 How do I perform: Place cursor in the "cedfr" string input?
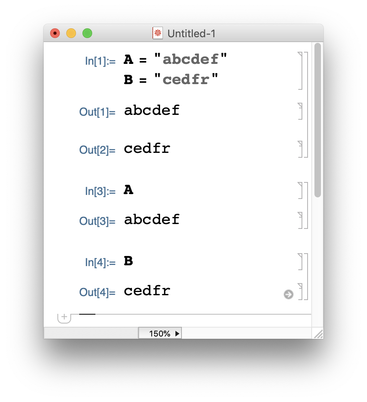coord(186,79)
